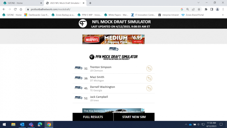Click the Seahawks logo above the draft list
This screenshot has height=128, width=227.
[113, 49]
